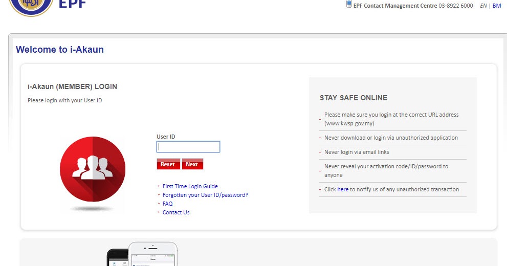507x266 pixels.
Task: Click the 'User ID' field label
Action: click(166, 137)
